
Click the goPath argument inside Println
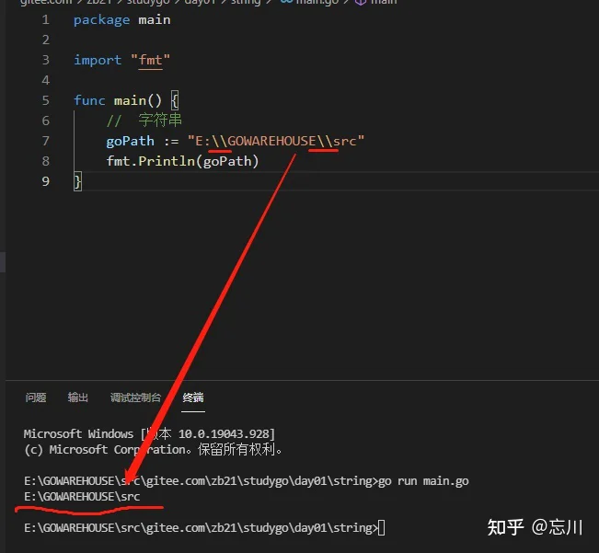[x=227, y=162]
